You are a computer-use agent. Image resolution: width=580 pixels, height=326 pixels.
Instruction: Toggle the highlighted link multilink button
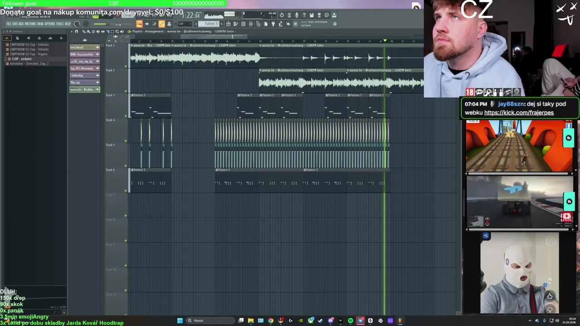tap(162, 24)
